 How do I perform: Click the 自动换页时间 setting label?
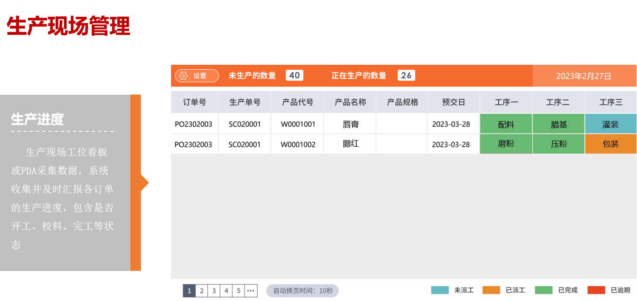coord(302,290)
